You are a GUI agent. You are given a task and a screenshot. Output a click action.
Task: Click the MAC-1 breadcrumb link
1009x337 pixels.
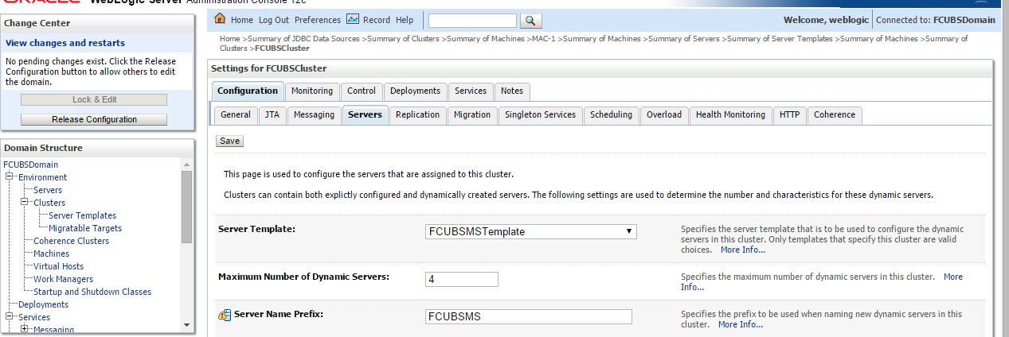[546, 39]
